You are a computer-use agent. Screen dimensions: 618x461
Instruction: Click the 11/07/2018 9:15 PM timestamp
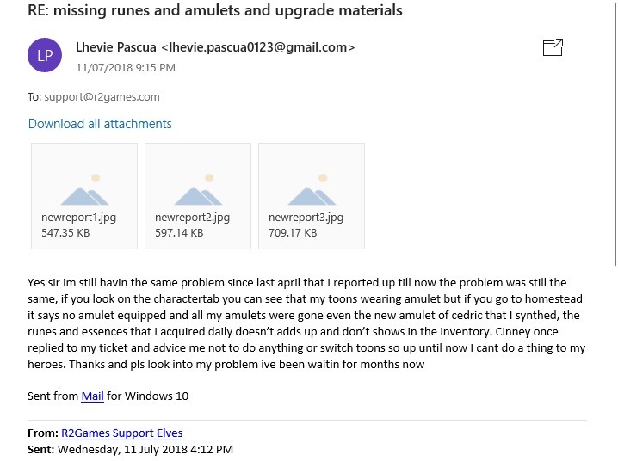(126, 67)
